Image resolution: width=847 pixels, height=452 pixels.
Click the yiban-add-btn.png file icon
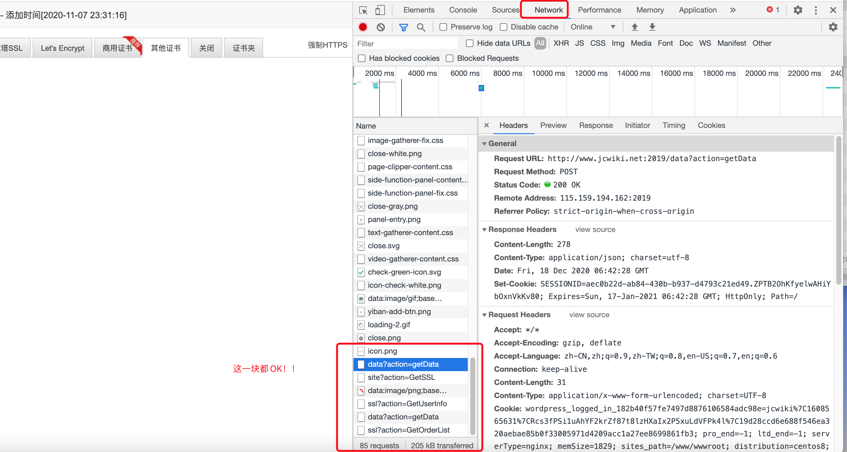pyautogui.click(x=361, y=312)
